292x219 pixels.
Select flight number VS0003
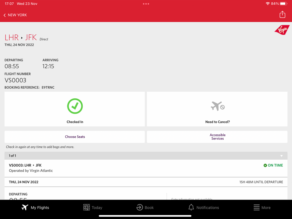[15, 80]
